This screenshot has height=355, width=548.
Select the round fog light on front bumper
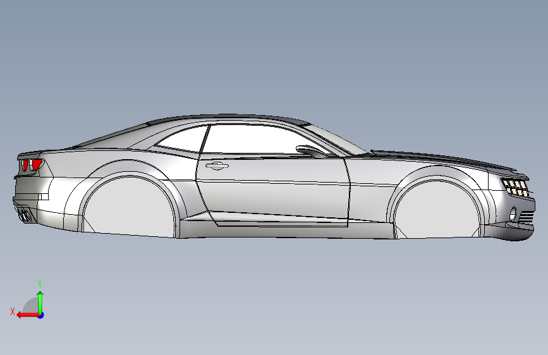(513, 214)
